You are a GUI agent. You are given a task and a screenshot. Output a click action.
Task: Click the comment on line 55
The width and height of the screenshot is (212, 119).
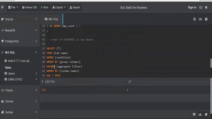coord(70,40)
